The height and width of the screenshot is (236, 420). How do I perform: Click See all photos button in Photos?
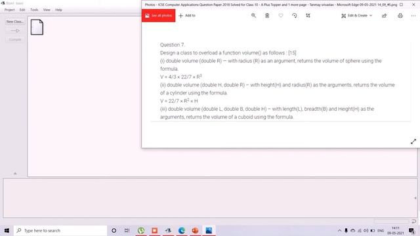[159, 16]
